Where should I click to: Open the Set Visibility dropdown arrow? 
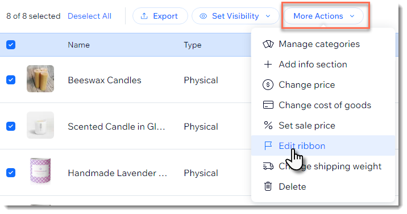[268, 16]
